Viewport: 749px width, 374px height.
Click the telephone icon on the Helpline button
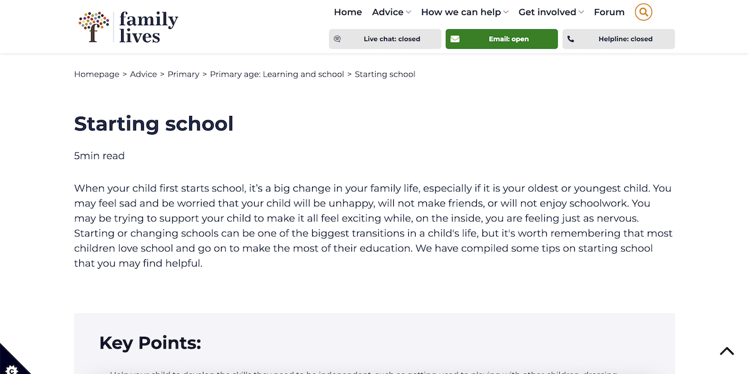click(570, 39)
